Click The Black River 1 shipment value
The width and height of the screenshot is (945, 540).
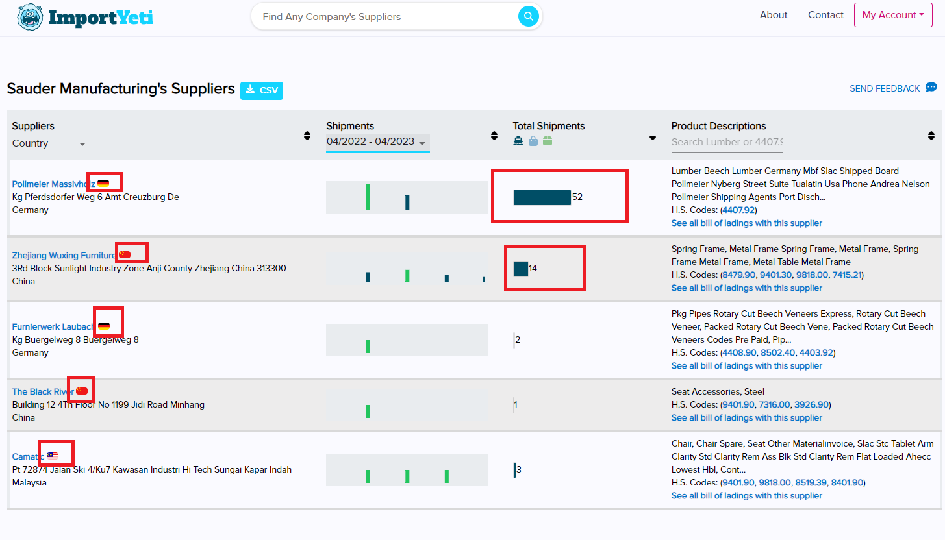coord(516,405)
